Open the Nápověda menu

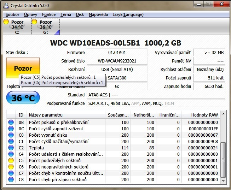click(98, 14)
